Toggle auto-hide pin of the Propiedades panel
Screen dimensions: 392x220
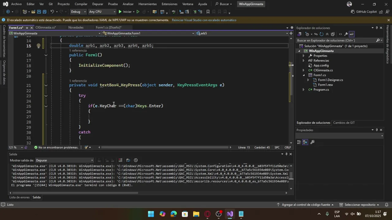coord(377,130)
